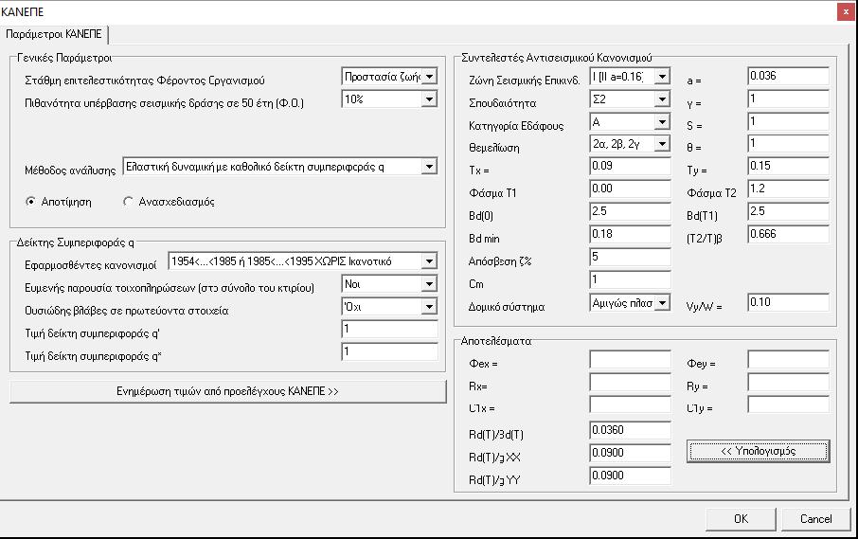Click the S = input field
858x539 pixels.
788,121
